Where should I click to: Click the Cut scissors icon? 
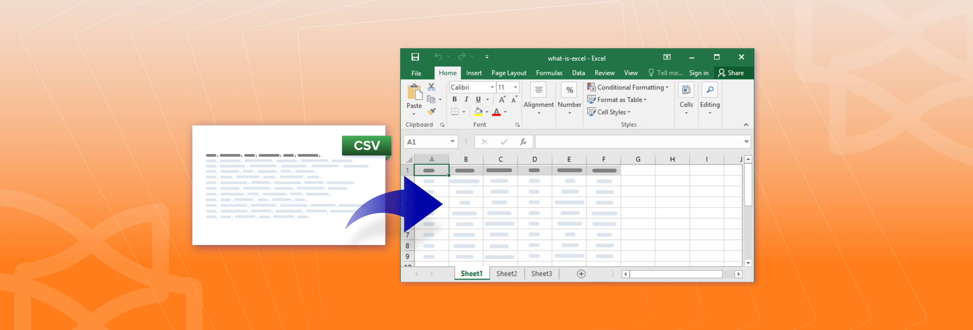(x=431, y=87)
